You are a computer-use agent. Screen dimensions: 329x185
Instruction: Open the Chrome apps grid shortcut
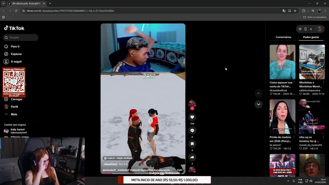3,17
